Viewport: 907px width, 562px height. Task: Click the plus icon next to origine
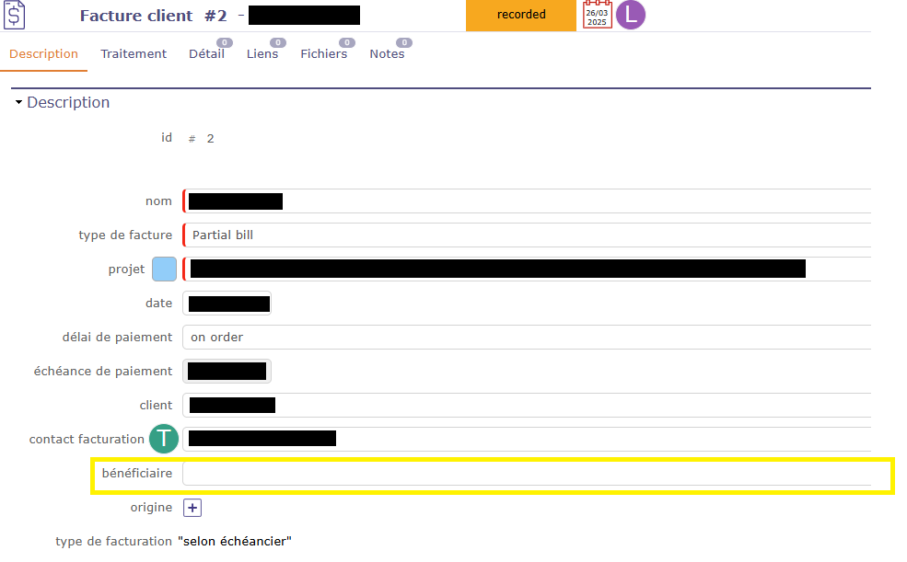[192, 508]
